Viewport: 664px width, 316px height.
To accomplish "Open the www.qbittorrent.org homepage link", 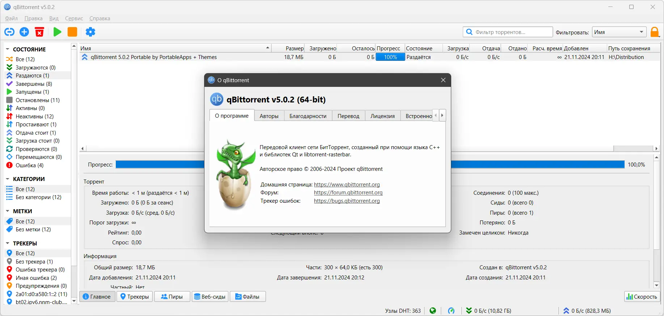I will pos(347,184).
